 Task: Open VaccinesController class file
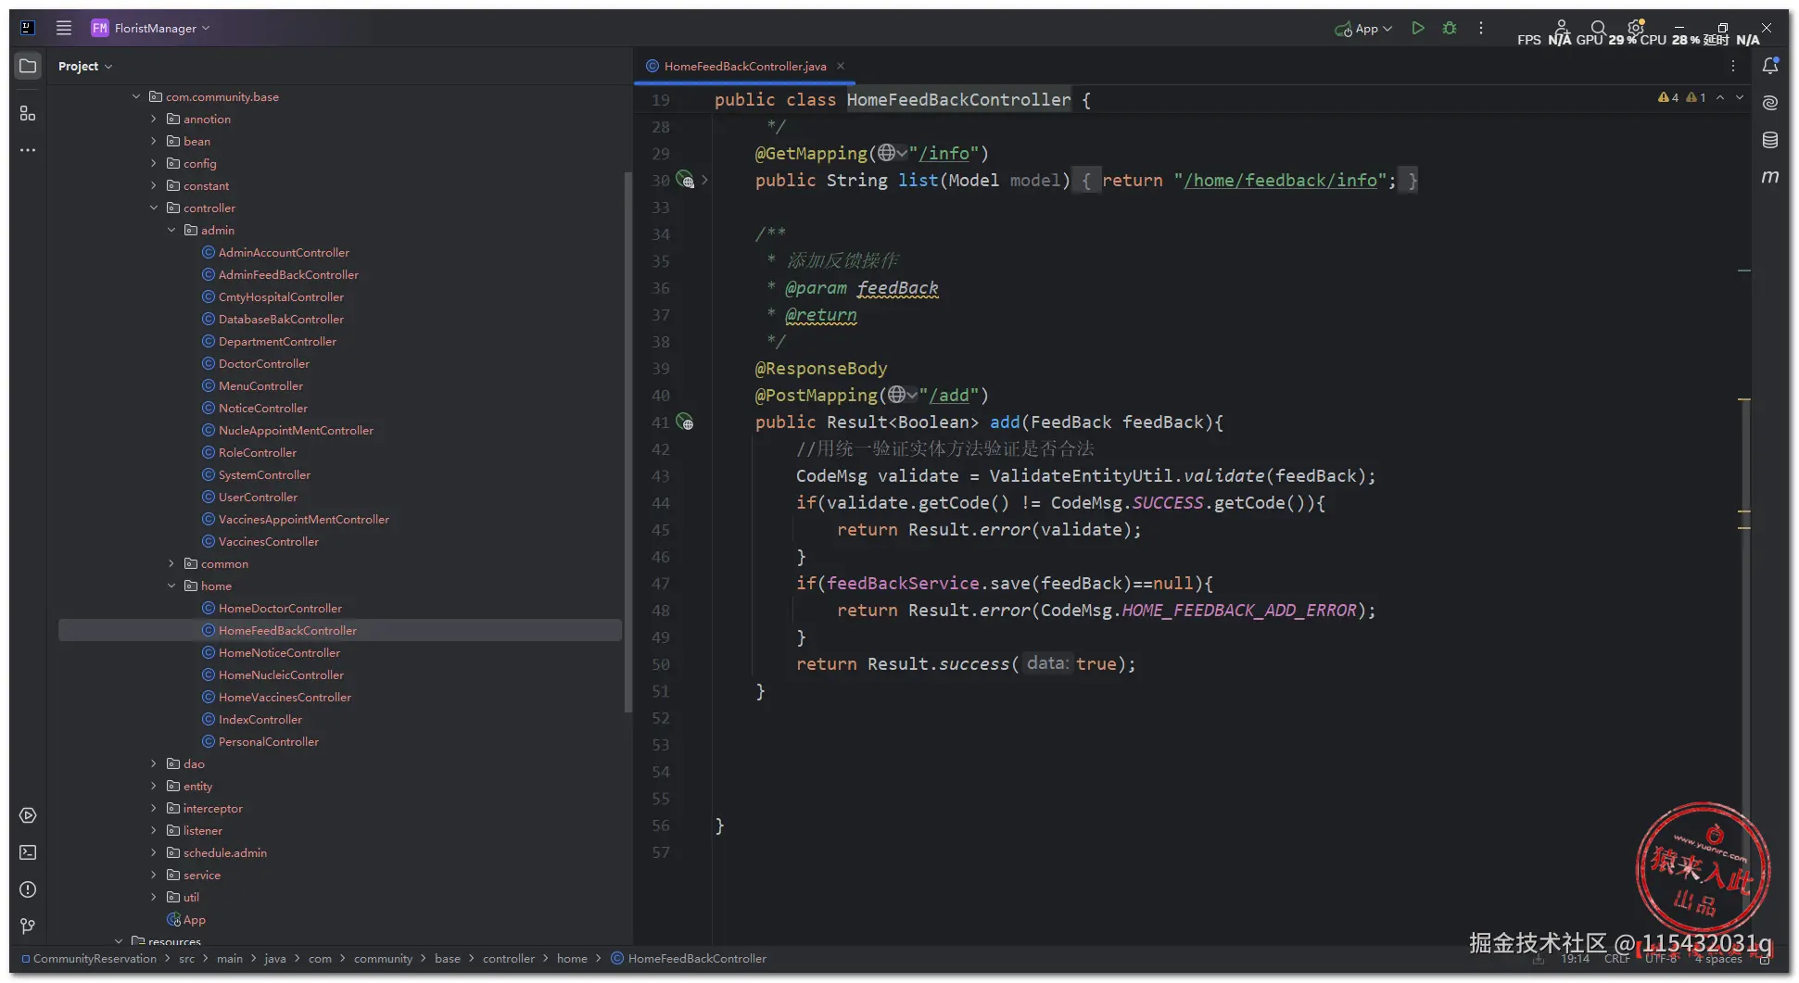(269, 541)
